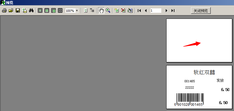Switch to the two pages view icon

coord(53,10)
